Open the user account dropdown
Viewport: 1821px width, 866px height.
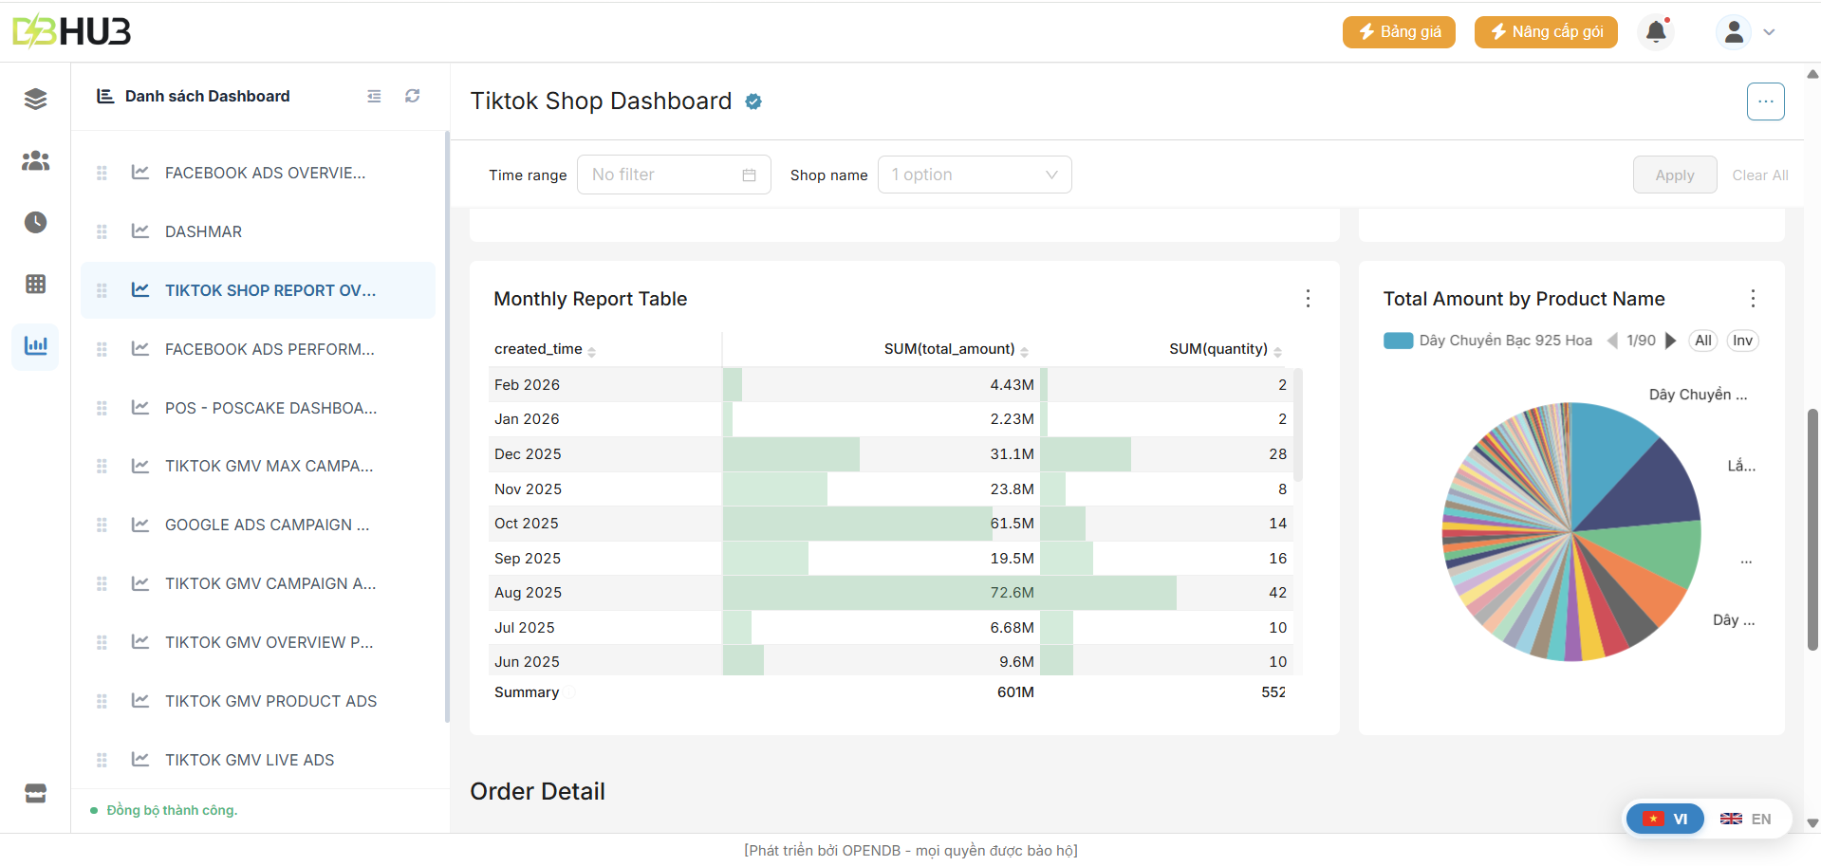(1746, 32)
